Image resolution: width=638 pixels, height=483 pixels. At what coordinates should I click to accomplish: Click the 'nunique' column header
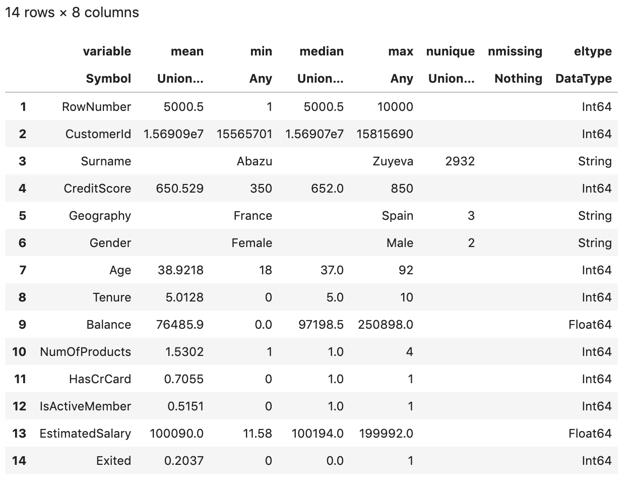450,51
